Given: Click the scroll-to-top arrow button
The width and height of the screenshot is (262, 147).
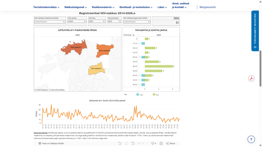Looking at the screenshot, I should (x=251, y=139).
